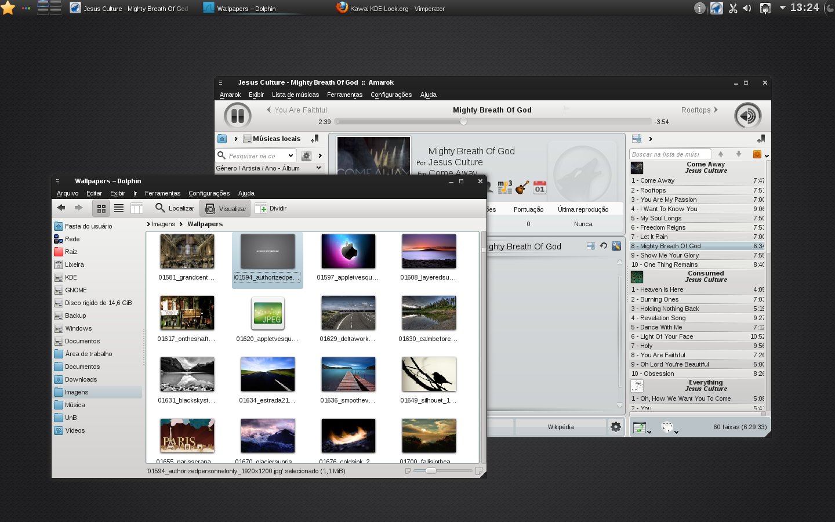Click the track-list icon in the lyrics header
This screenshot has height=522, width=835.
(x=591, y=246)
